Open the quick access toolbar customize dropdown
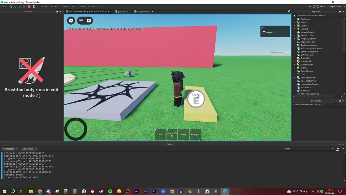The image size is (346, 195). pos(38,6)
